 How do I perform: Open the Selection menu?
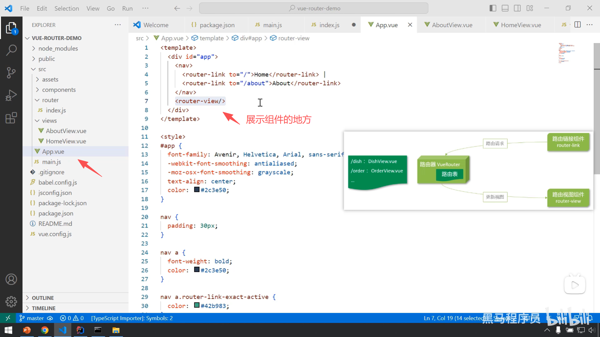coord(67,8)
